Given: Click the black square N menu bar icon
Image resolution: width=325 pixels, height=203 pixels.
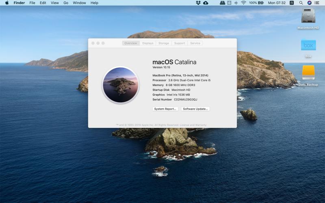Looking at the screenshot, I should pyautogui.click(x=292, y=3).
